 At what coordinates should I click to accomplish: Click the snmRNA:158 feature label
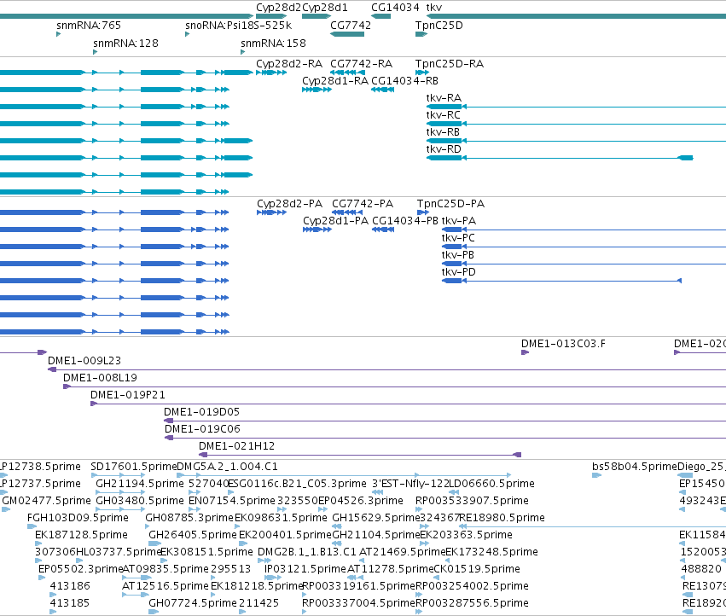click(x=273, y=44)
